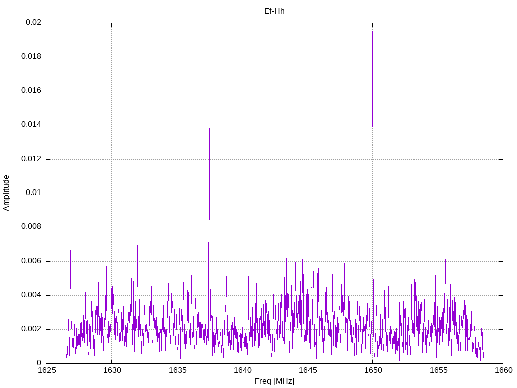Select the y-axis tick label 0.004
This screenshot has width=517, height=388.
click(31, 295)
